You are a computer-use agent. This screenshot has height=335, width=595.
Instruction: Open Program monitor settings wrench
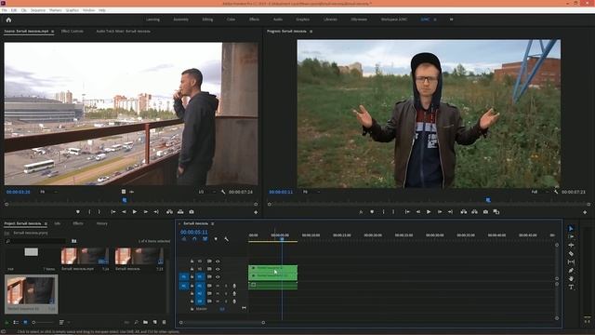(x=556, y=192)
